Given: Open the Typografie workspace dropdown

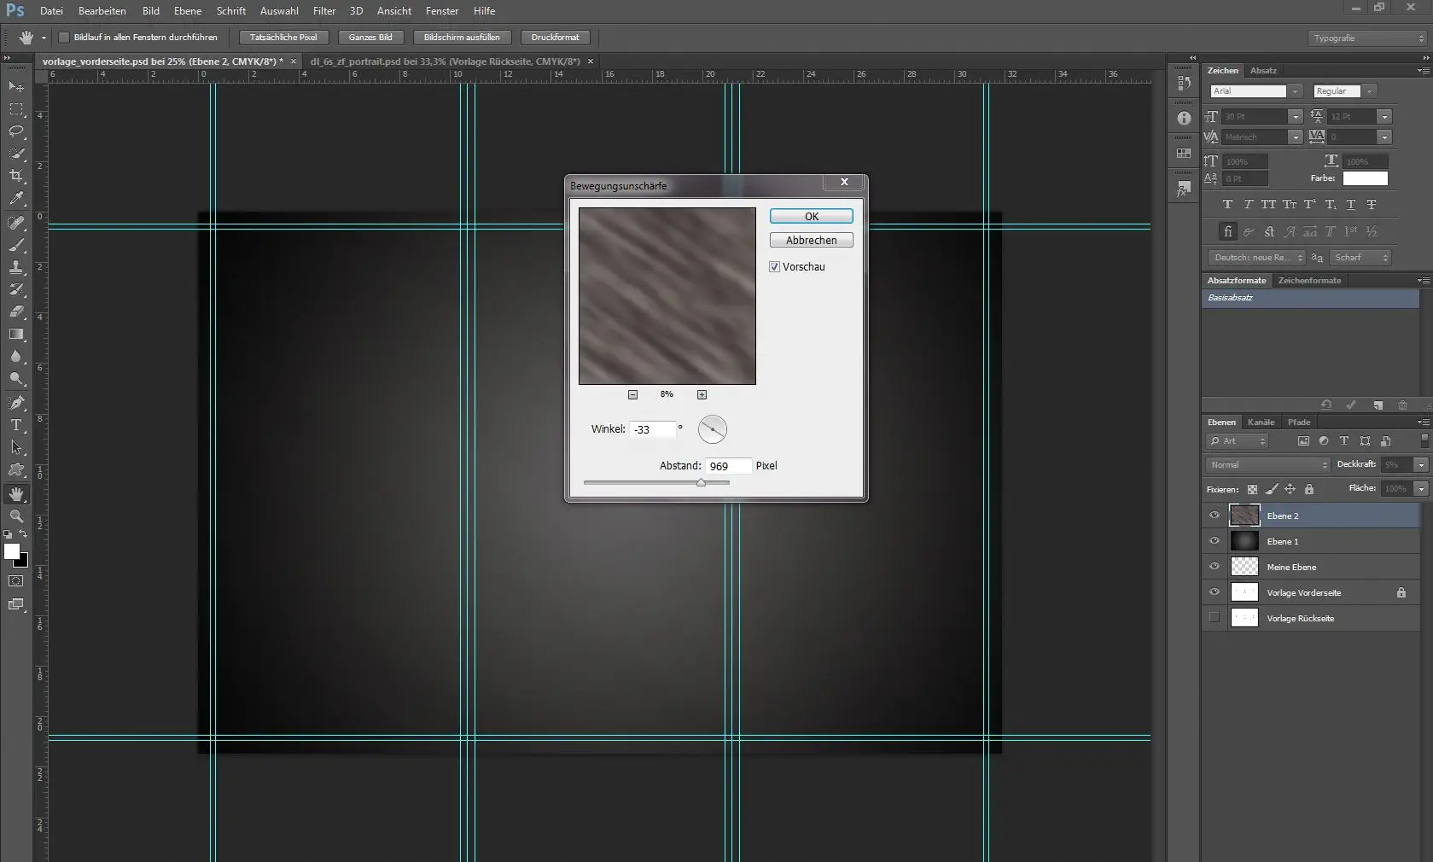Looking at the screenshot, I should (x=1367, y=38).
